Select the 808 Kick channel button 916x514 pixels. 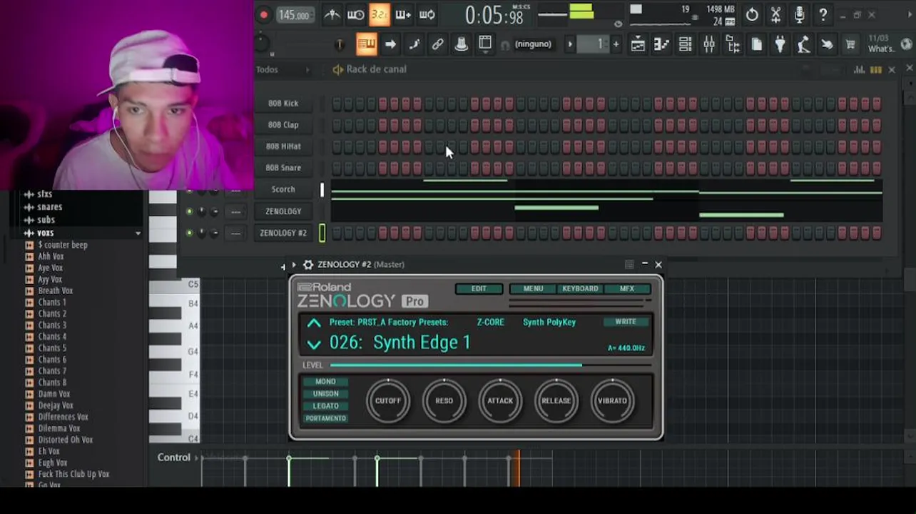[x=283, y=104]
